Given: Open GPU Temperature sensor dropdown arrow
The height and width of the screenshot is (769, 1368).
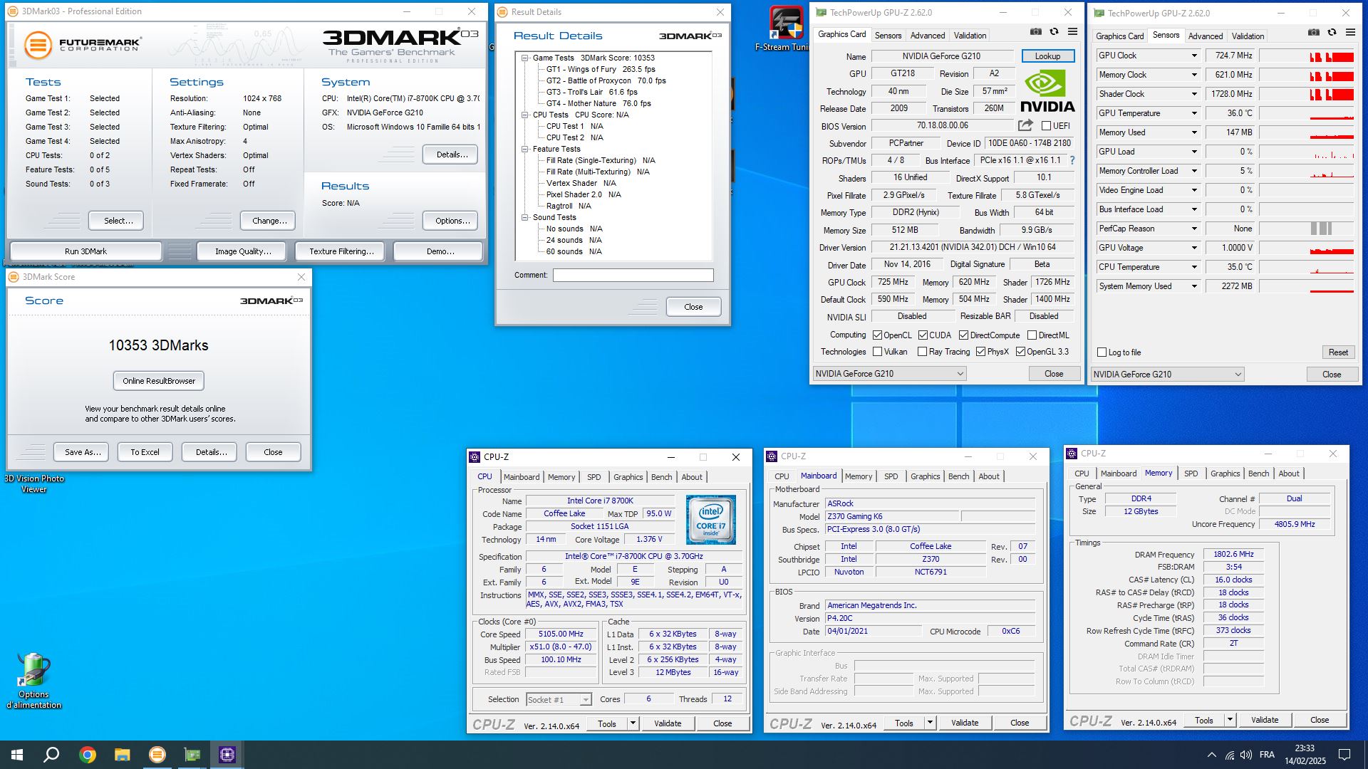Looking at the screenshot, I should [x=1194, y=113].
